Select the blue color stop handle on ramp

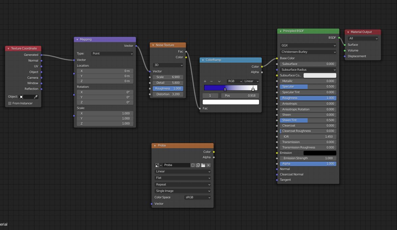tap(225, 89)
